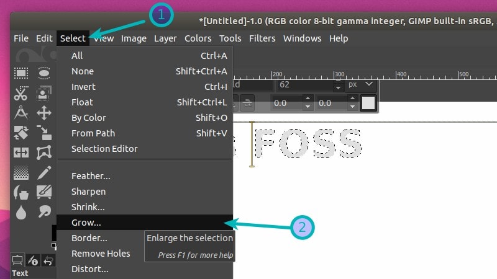Choose the Flip tool

click(21, 153)
